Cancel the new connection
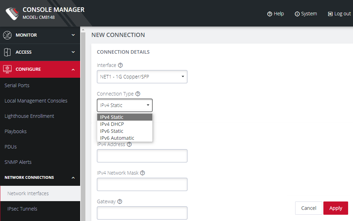This screenshot has height=221, width=353. tap(308, 208)
